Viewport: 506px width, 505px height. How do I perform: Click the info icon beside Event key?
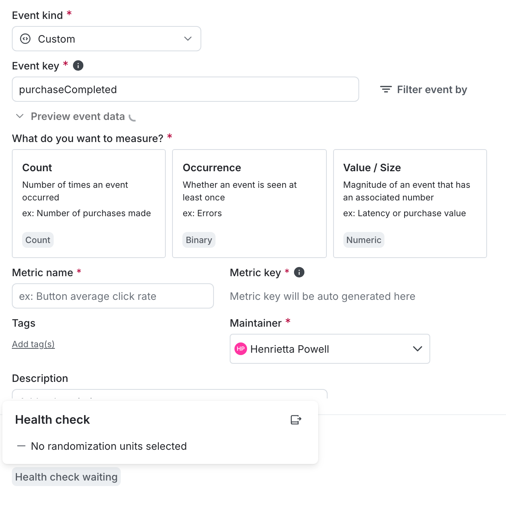click(78, 65)
